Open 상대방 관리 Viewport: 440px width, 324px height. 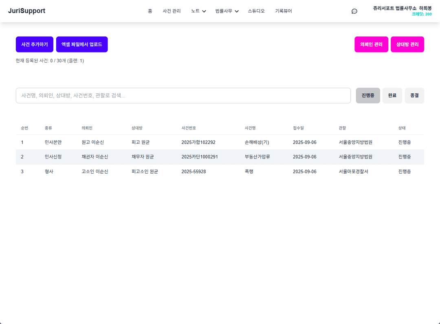click(407, 44)
